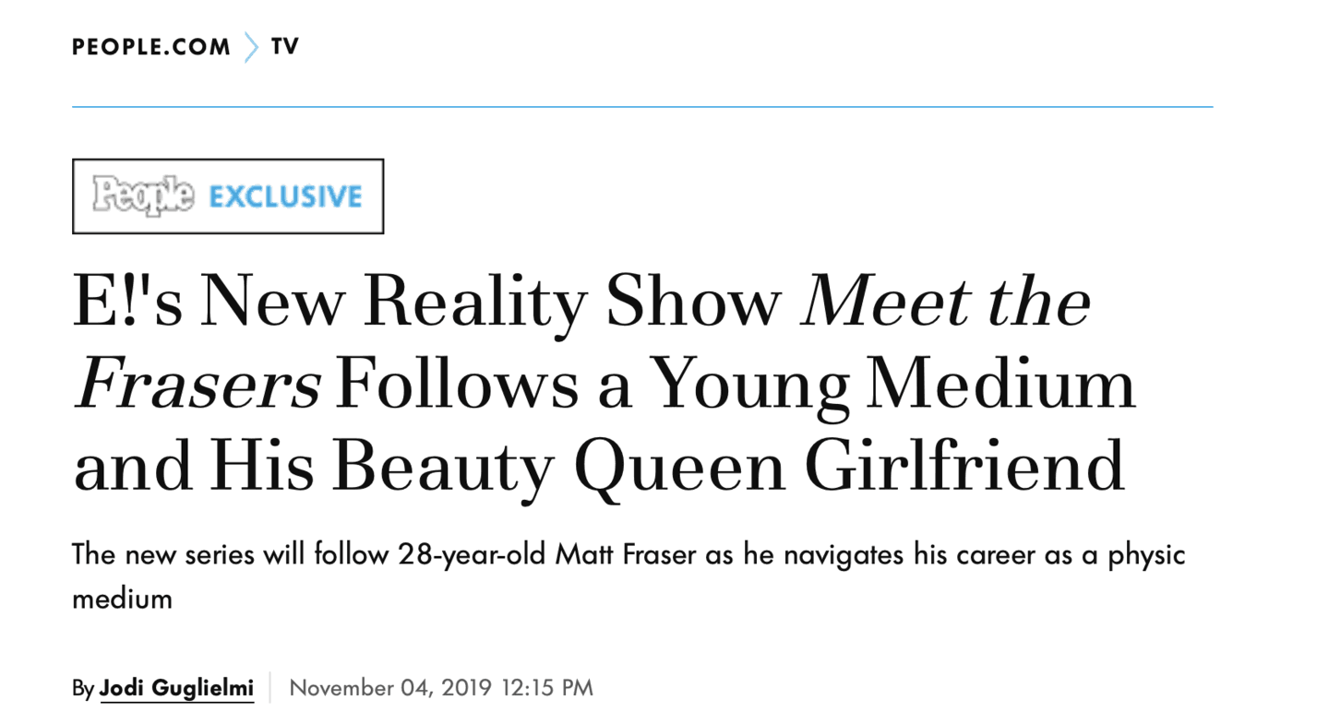
Task: Click the People logo in the badge
Action: click(x=143, y=196)
